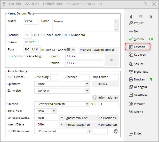Save using the Sichern checkmark

131,39
